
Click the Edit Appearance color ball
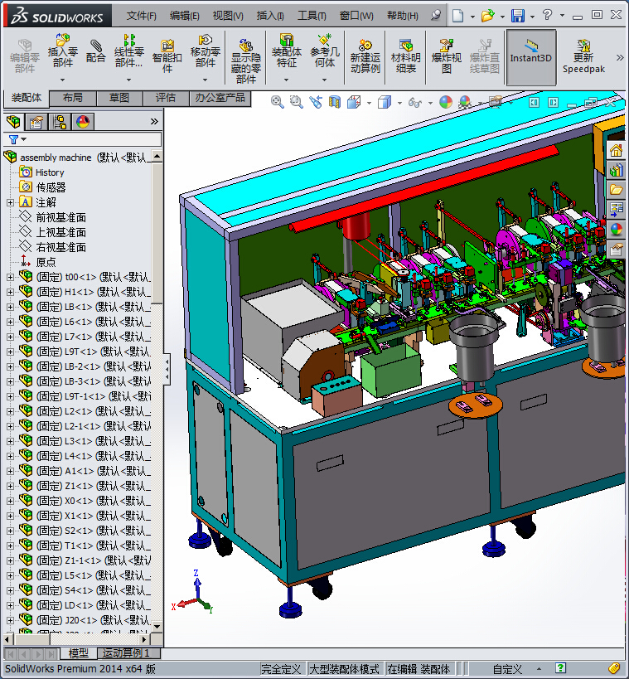[446, 102]
